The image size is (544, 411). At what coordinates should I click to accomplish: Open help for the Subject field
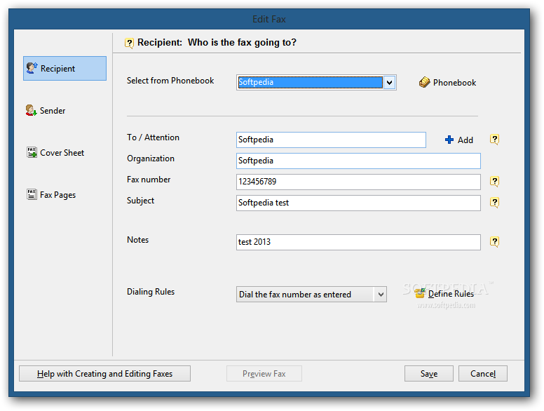click(x=494, y=203)
